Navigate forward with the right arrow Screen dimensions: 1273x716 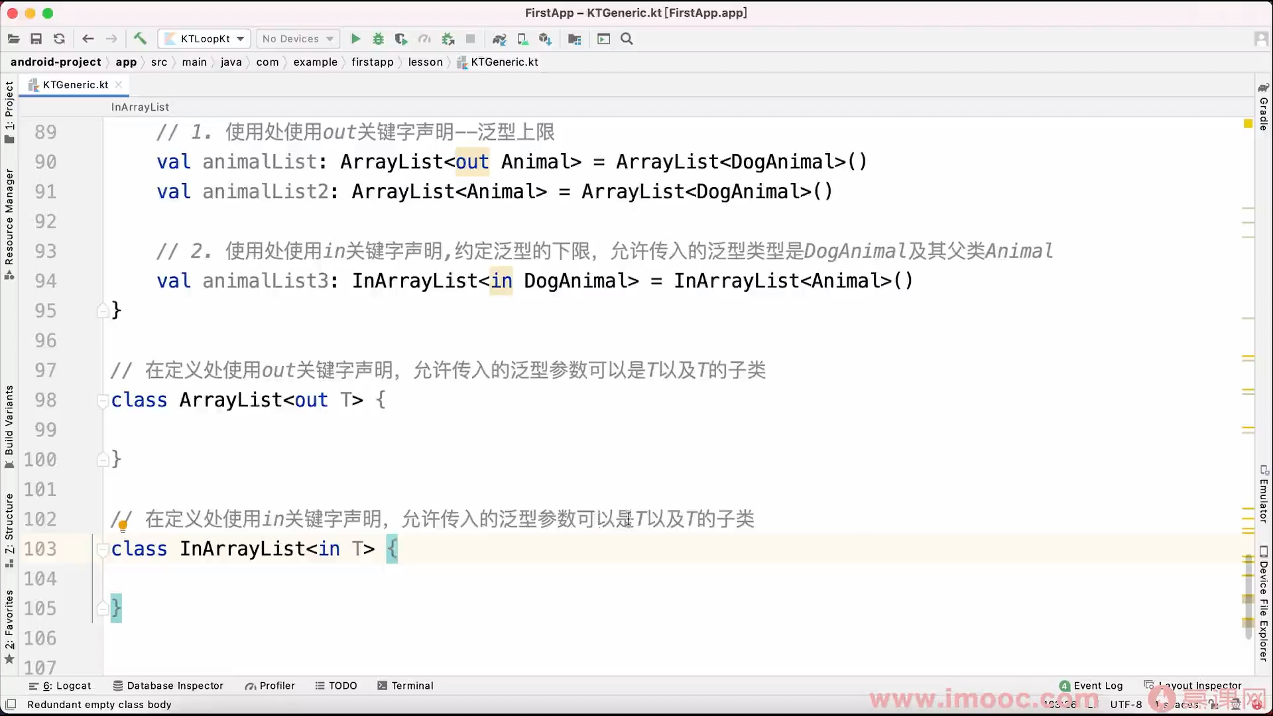[111, 39]
